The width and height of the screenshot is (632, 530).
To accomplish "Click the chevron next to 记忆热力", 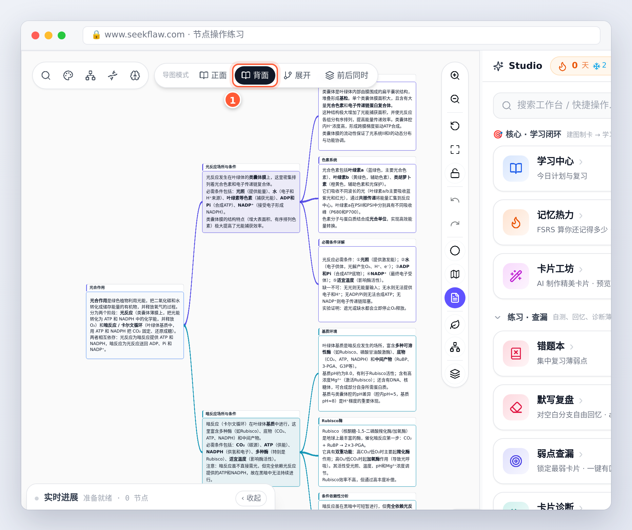I will [x=581, y=215].
